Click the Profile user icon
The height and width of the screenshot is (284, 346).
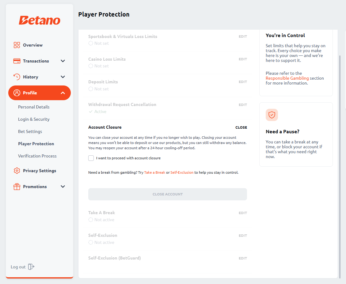click(17, 93)
